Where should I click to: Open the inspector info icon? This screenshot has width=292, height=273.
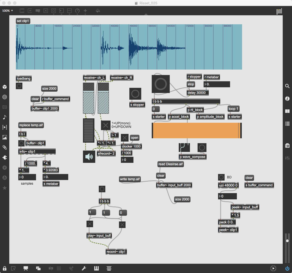(x=287, y=98)
